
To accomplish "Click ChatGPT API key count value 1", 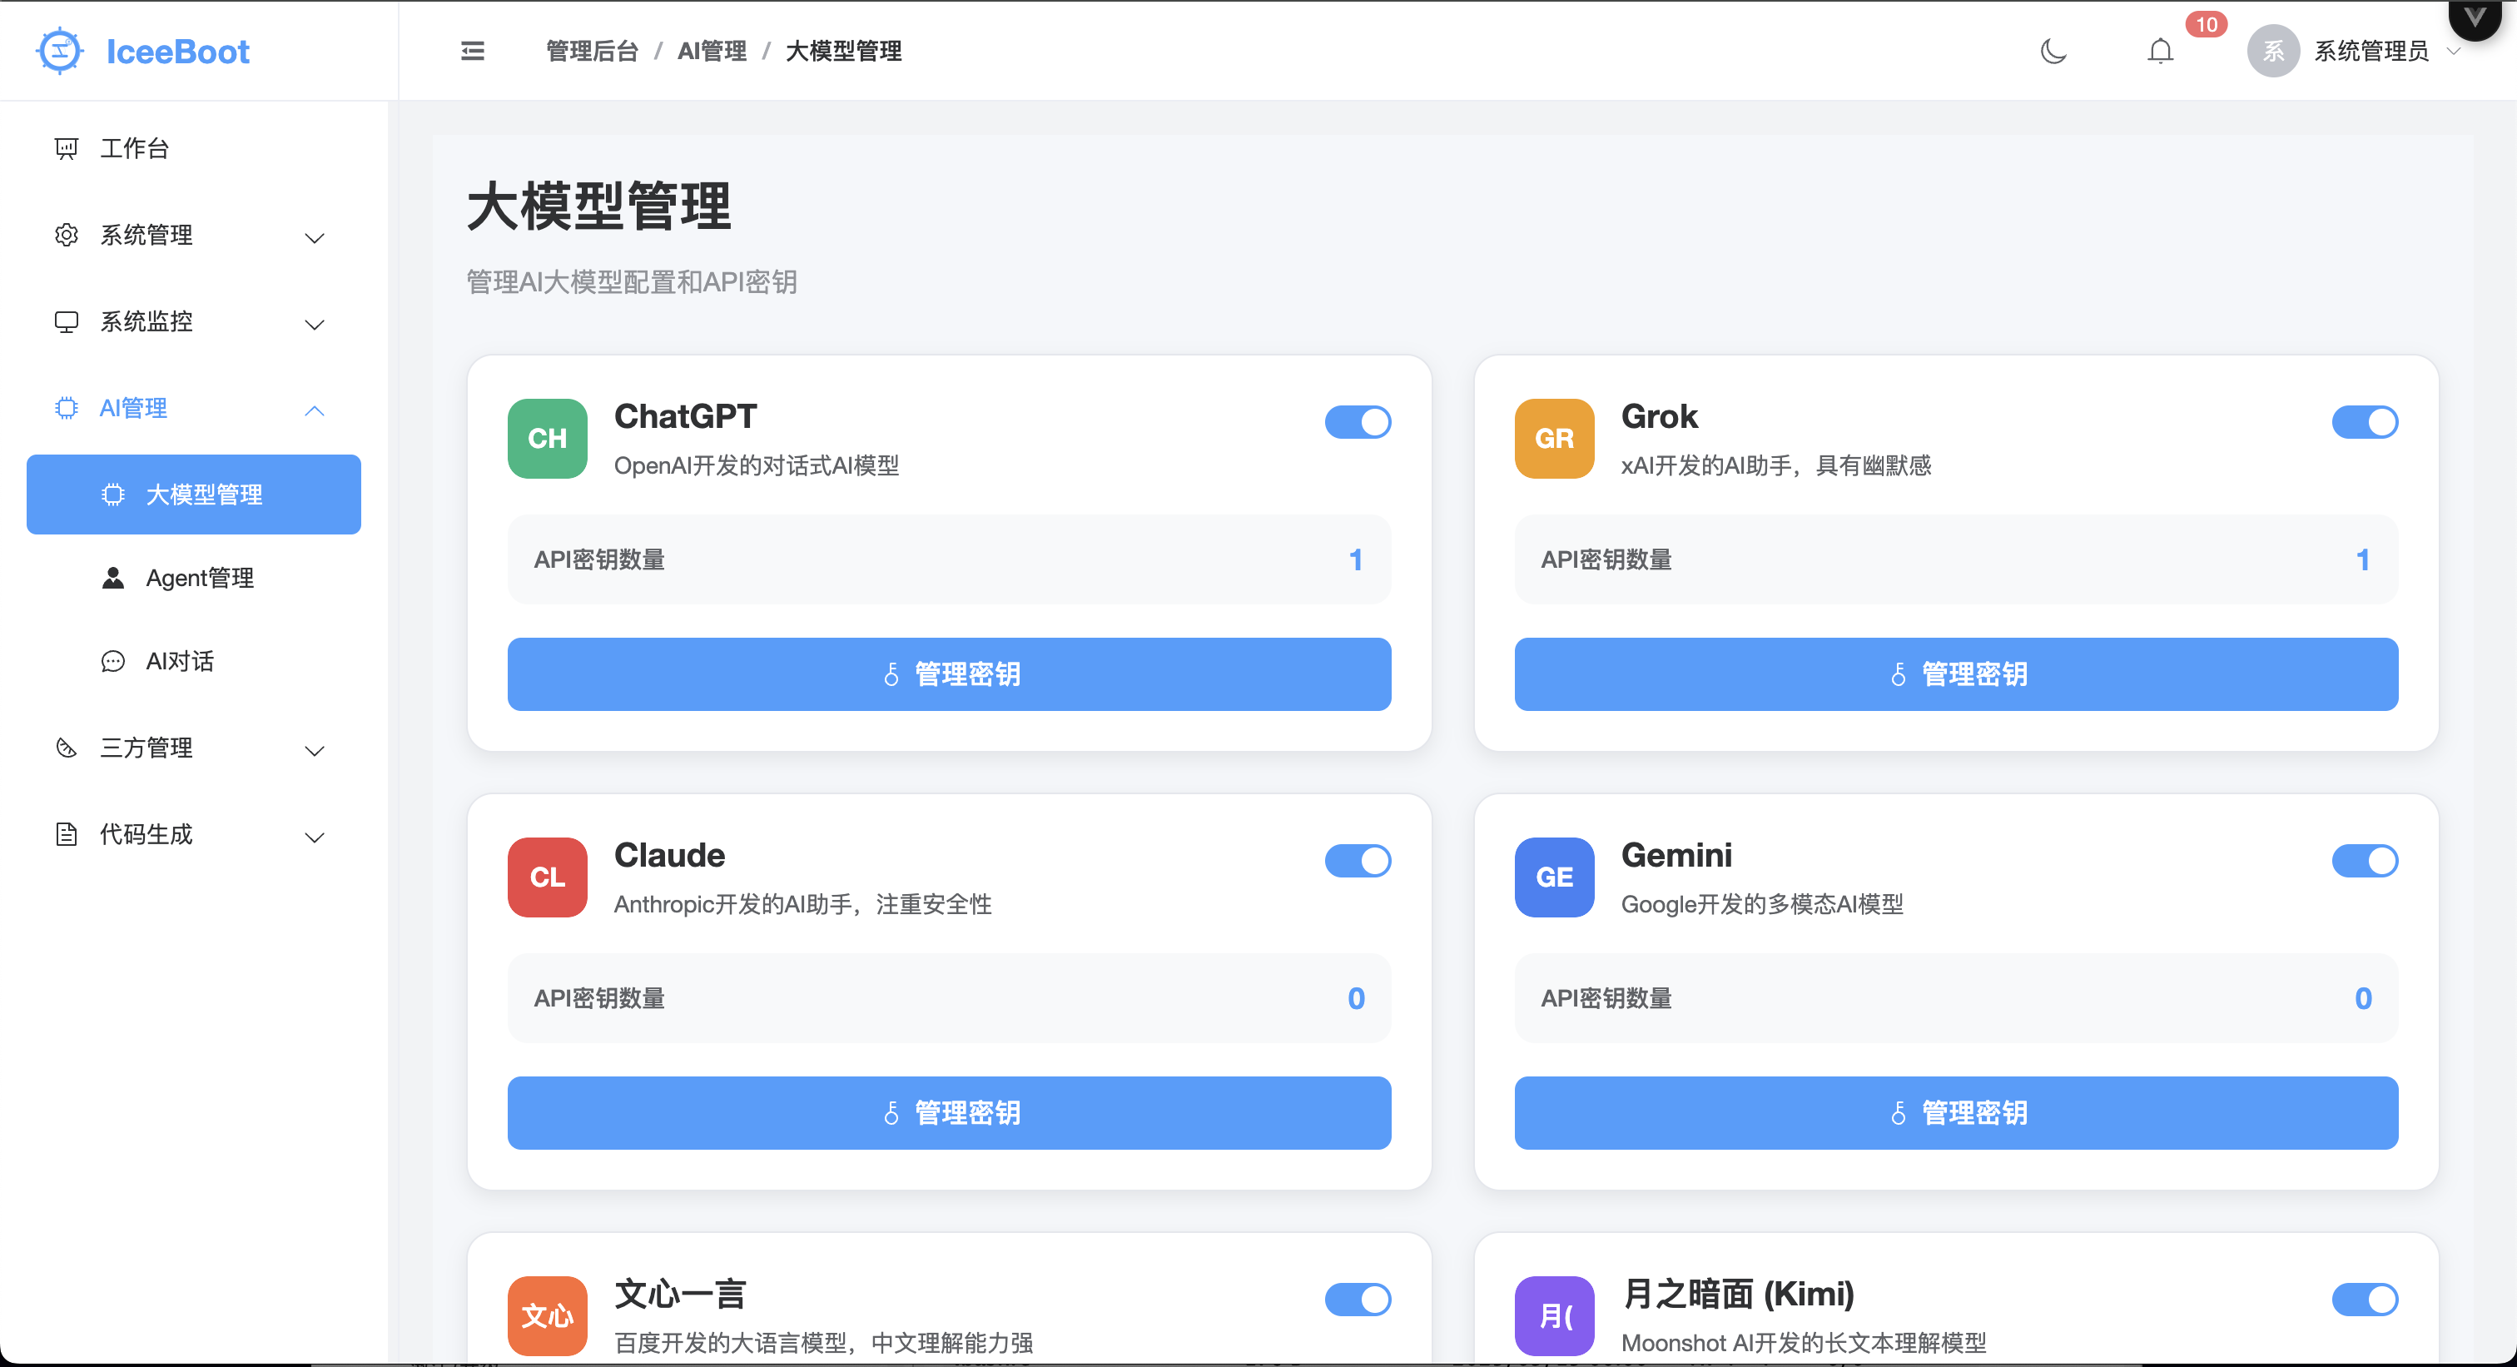I will click(x=1356, y=560).
